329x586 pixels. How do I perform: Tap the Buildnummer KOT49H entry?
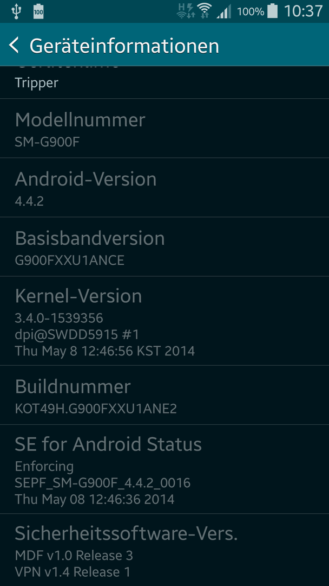pos(164,394)
